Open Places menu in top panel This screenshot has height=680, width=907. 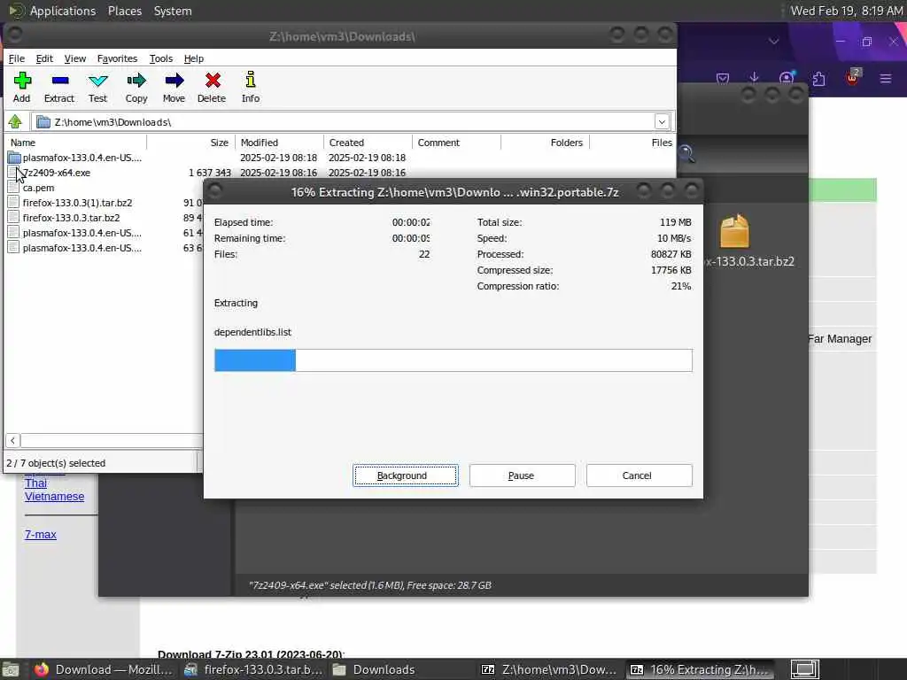pos(125,11)
